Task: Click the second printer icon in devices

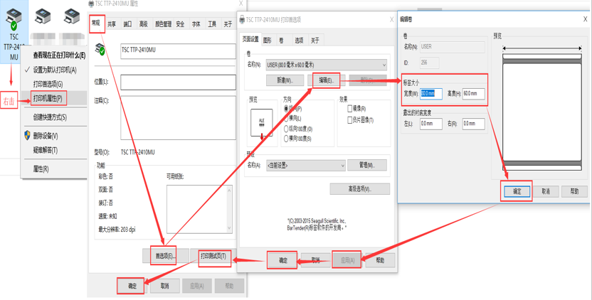Action: [x=43, y=16]
